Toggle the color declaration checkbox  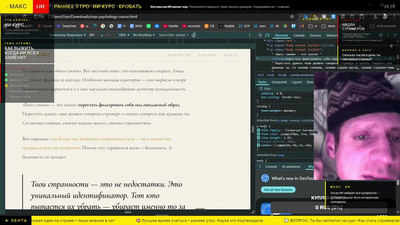pyautogui.click(x=258, y=145)
